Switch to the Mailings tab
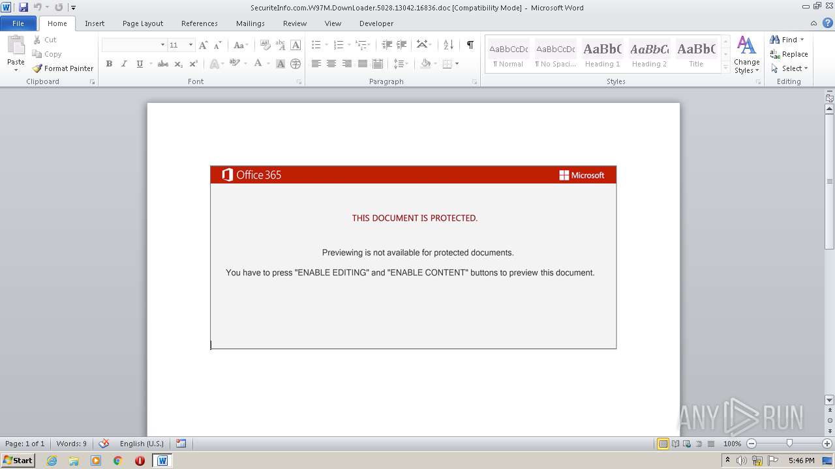This screenshot has width=835, height=469. pyautogui.click(x=250, y=23)
